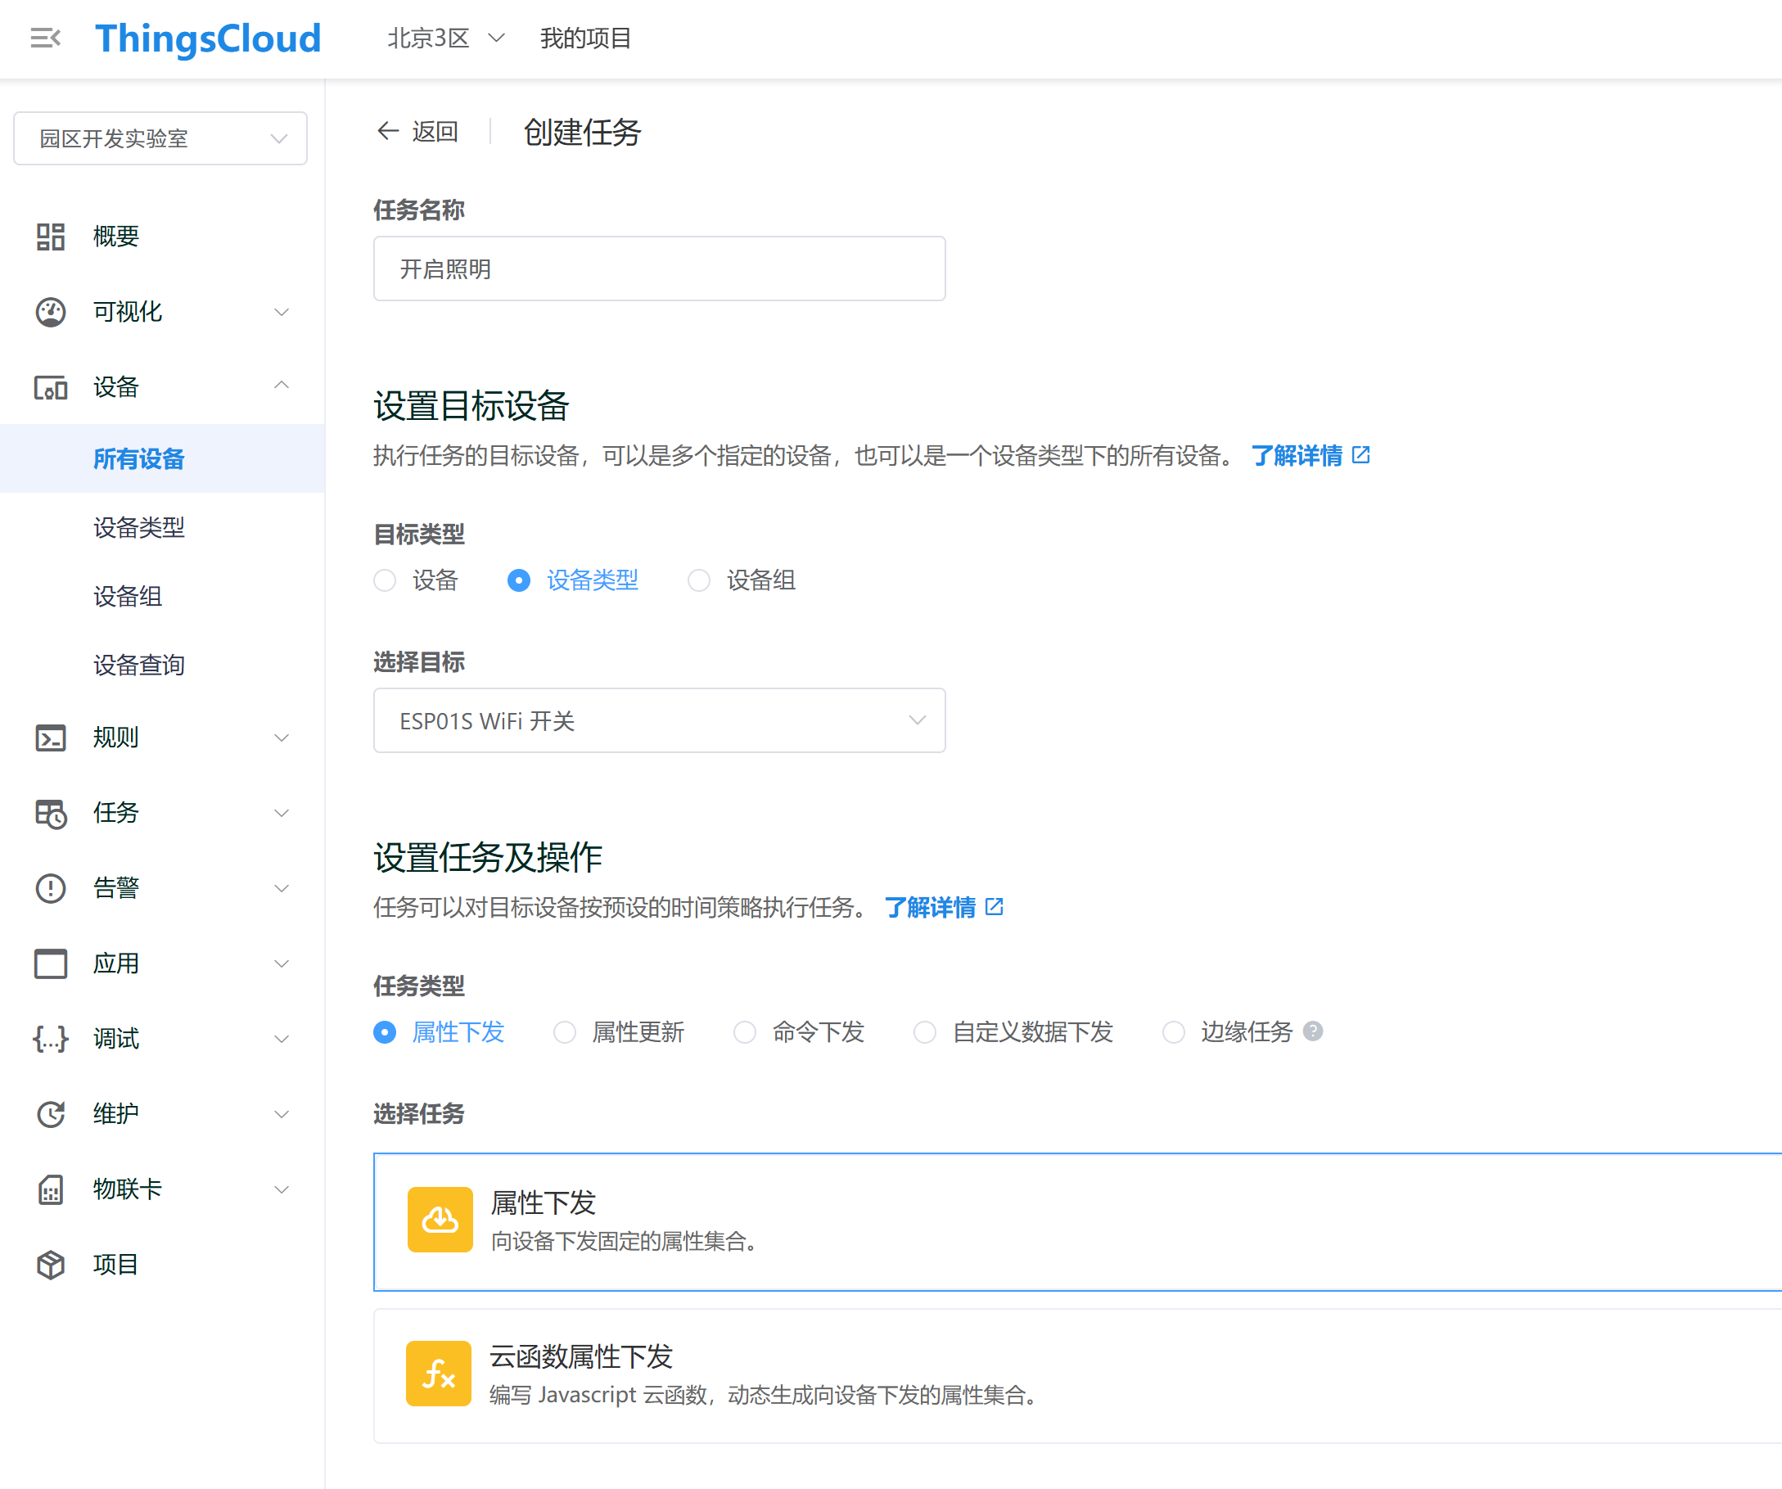Open the 项目 sidebar item
The image size is (1782, 1489).
point(162,1265)
